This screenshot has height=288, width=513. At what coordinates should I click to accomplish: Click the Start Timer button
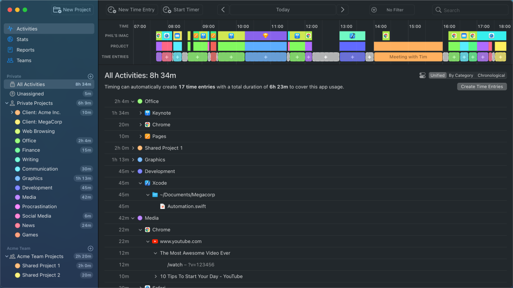point(181,9)
